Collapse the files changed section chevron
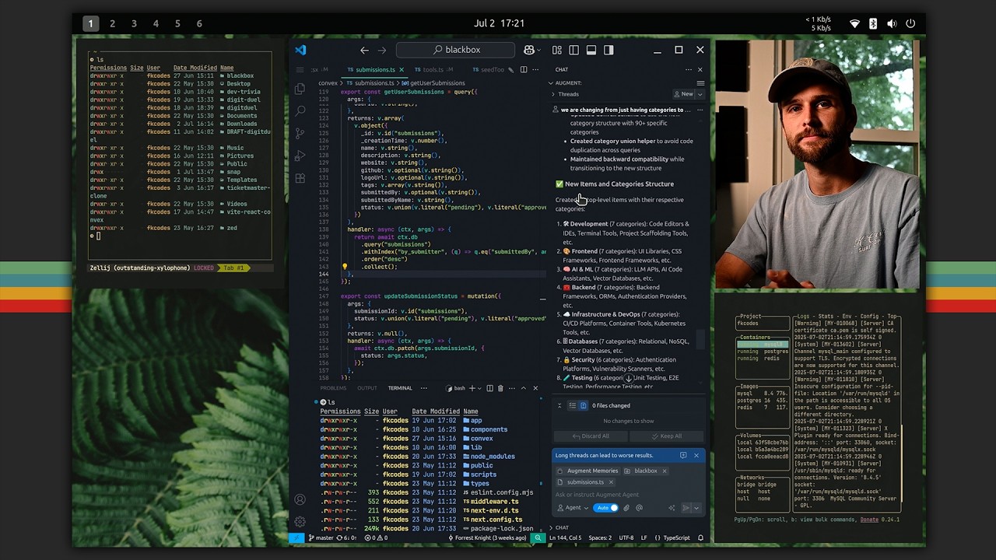 pyautogui.click(x=559, y=405)
